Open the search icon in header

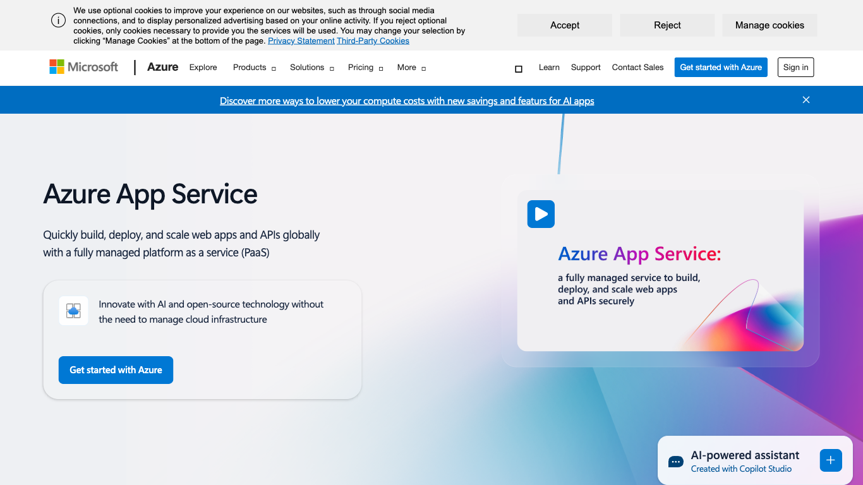(x=519, y=68)
